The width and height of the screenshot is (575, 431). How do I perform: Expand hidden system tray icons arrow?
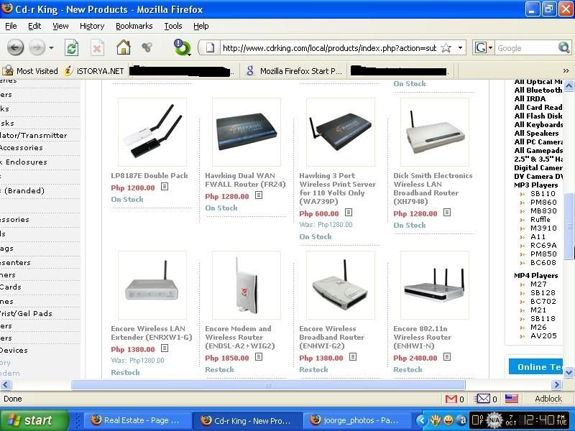pyautogui.click(x=421, y=420)
